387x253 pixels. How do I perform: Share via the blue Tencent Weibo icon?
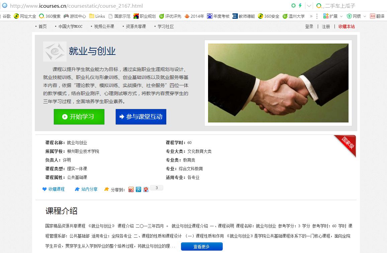coord(138,189)
